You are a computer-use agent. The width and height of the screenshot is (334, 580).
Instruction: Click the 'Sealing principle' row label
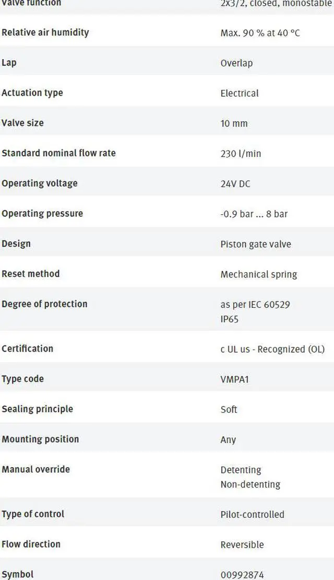pos(38,409)
